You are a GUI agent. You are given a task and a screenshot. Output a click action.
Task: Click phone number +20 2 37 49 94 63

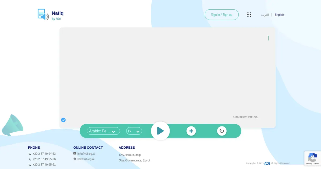click(44, 154)
